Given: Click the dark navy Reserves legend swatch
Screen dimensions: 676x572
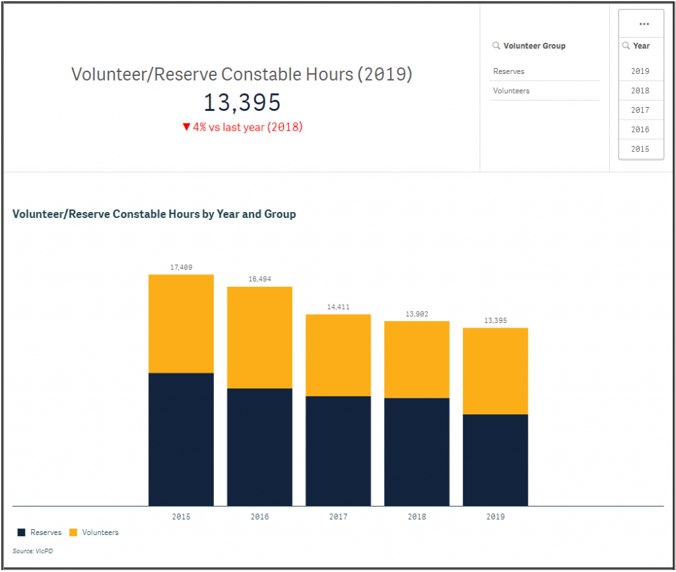Looking at the screenshot, I should pyautogui.click(x=22, y=532).
